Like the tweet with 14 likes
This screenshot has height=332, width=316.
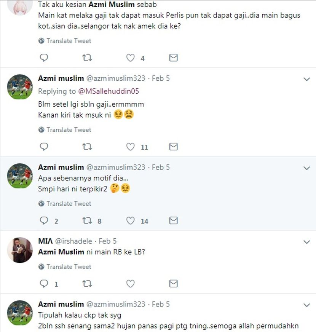tap(131, 220)
